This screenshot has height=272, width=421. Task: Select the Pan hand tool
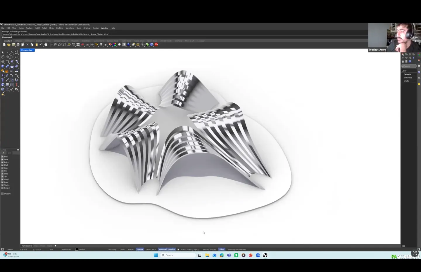46,45
